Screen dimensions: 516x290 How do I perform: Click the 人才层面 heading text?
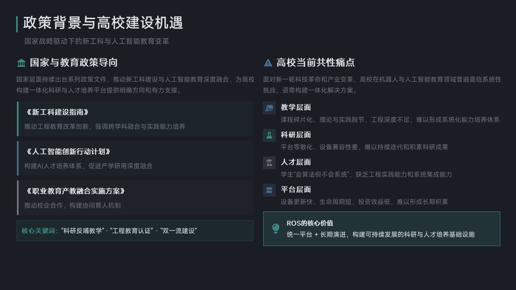point(296,162)
